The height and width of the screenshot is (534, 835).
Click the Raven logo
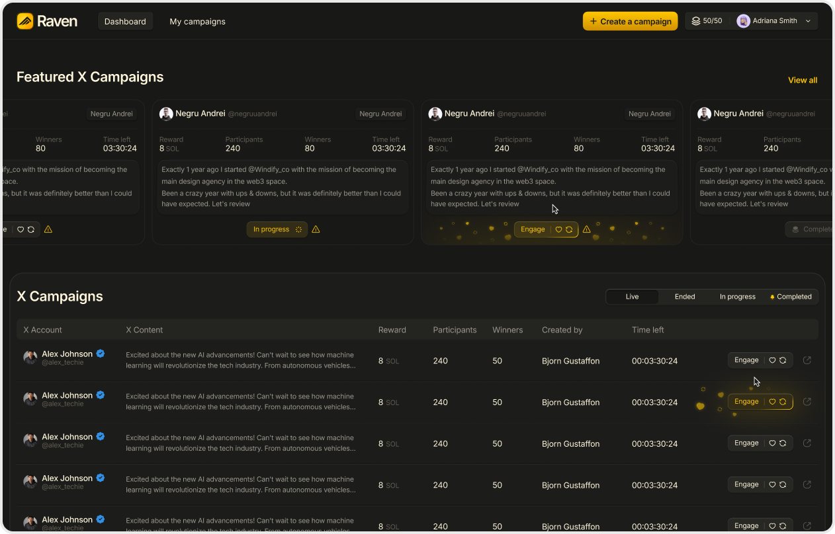coord(47,21)
